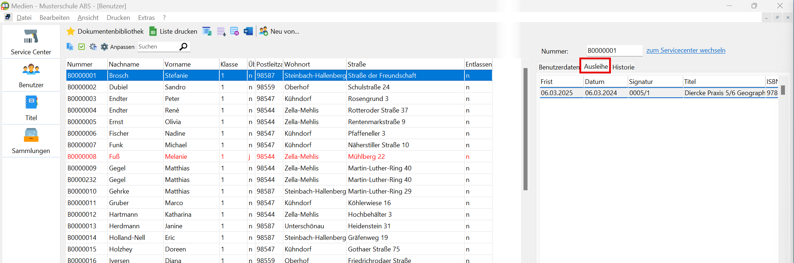
Task: Switch to the Benutzerdaten tab
Action: [559, 67]
